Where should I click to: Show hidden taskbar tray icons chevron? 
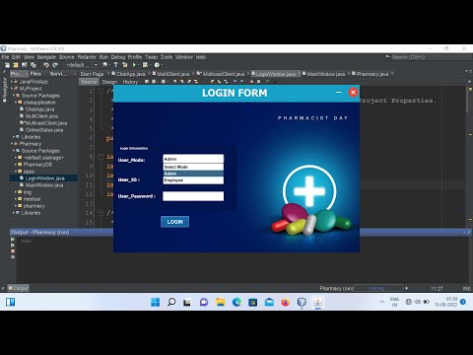coord(381,302)
